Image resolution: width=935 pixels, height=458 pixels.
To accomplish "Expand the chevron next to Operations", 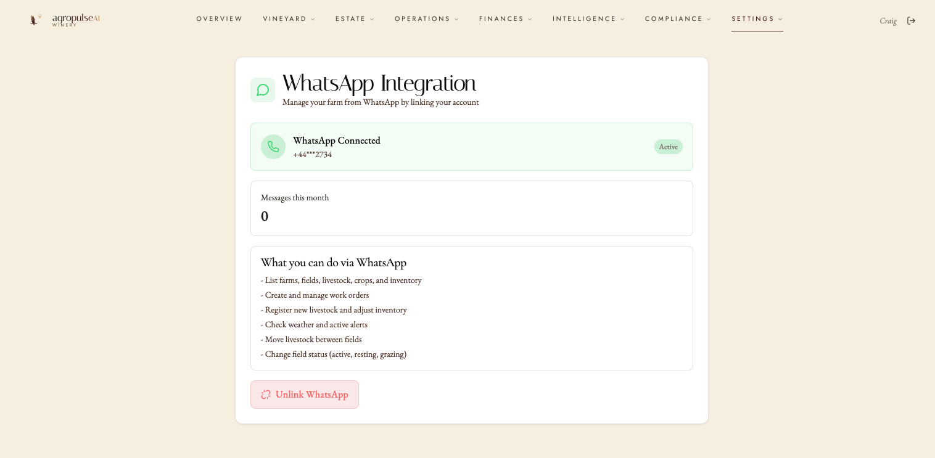I will (456, 19).
